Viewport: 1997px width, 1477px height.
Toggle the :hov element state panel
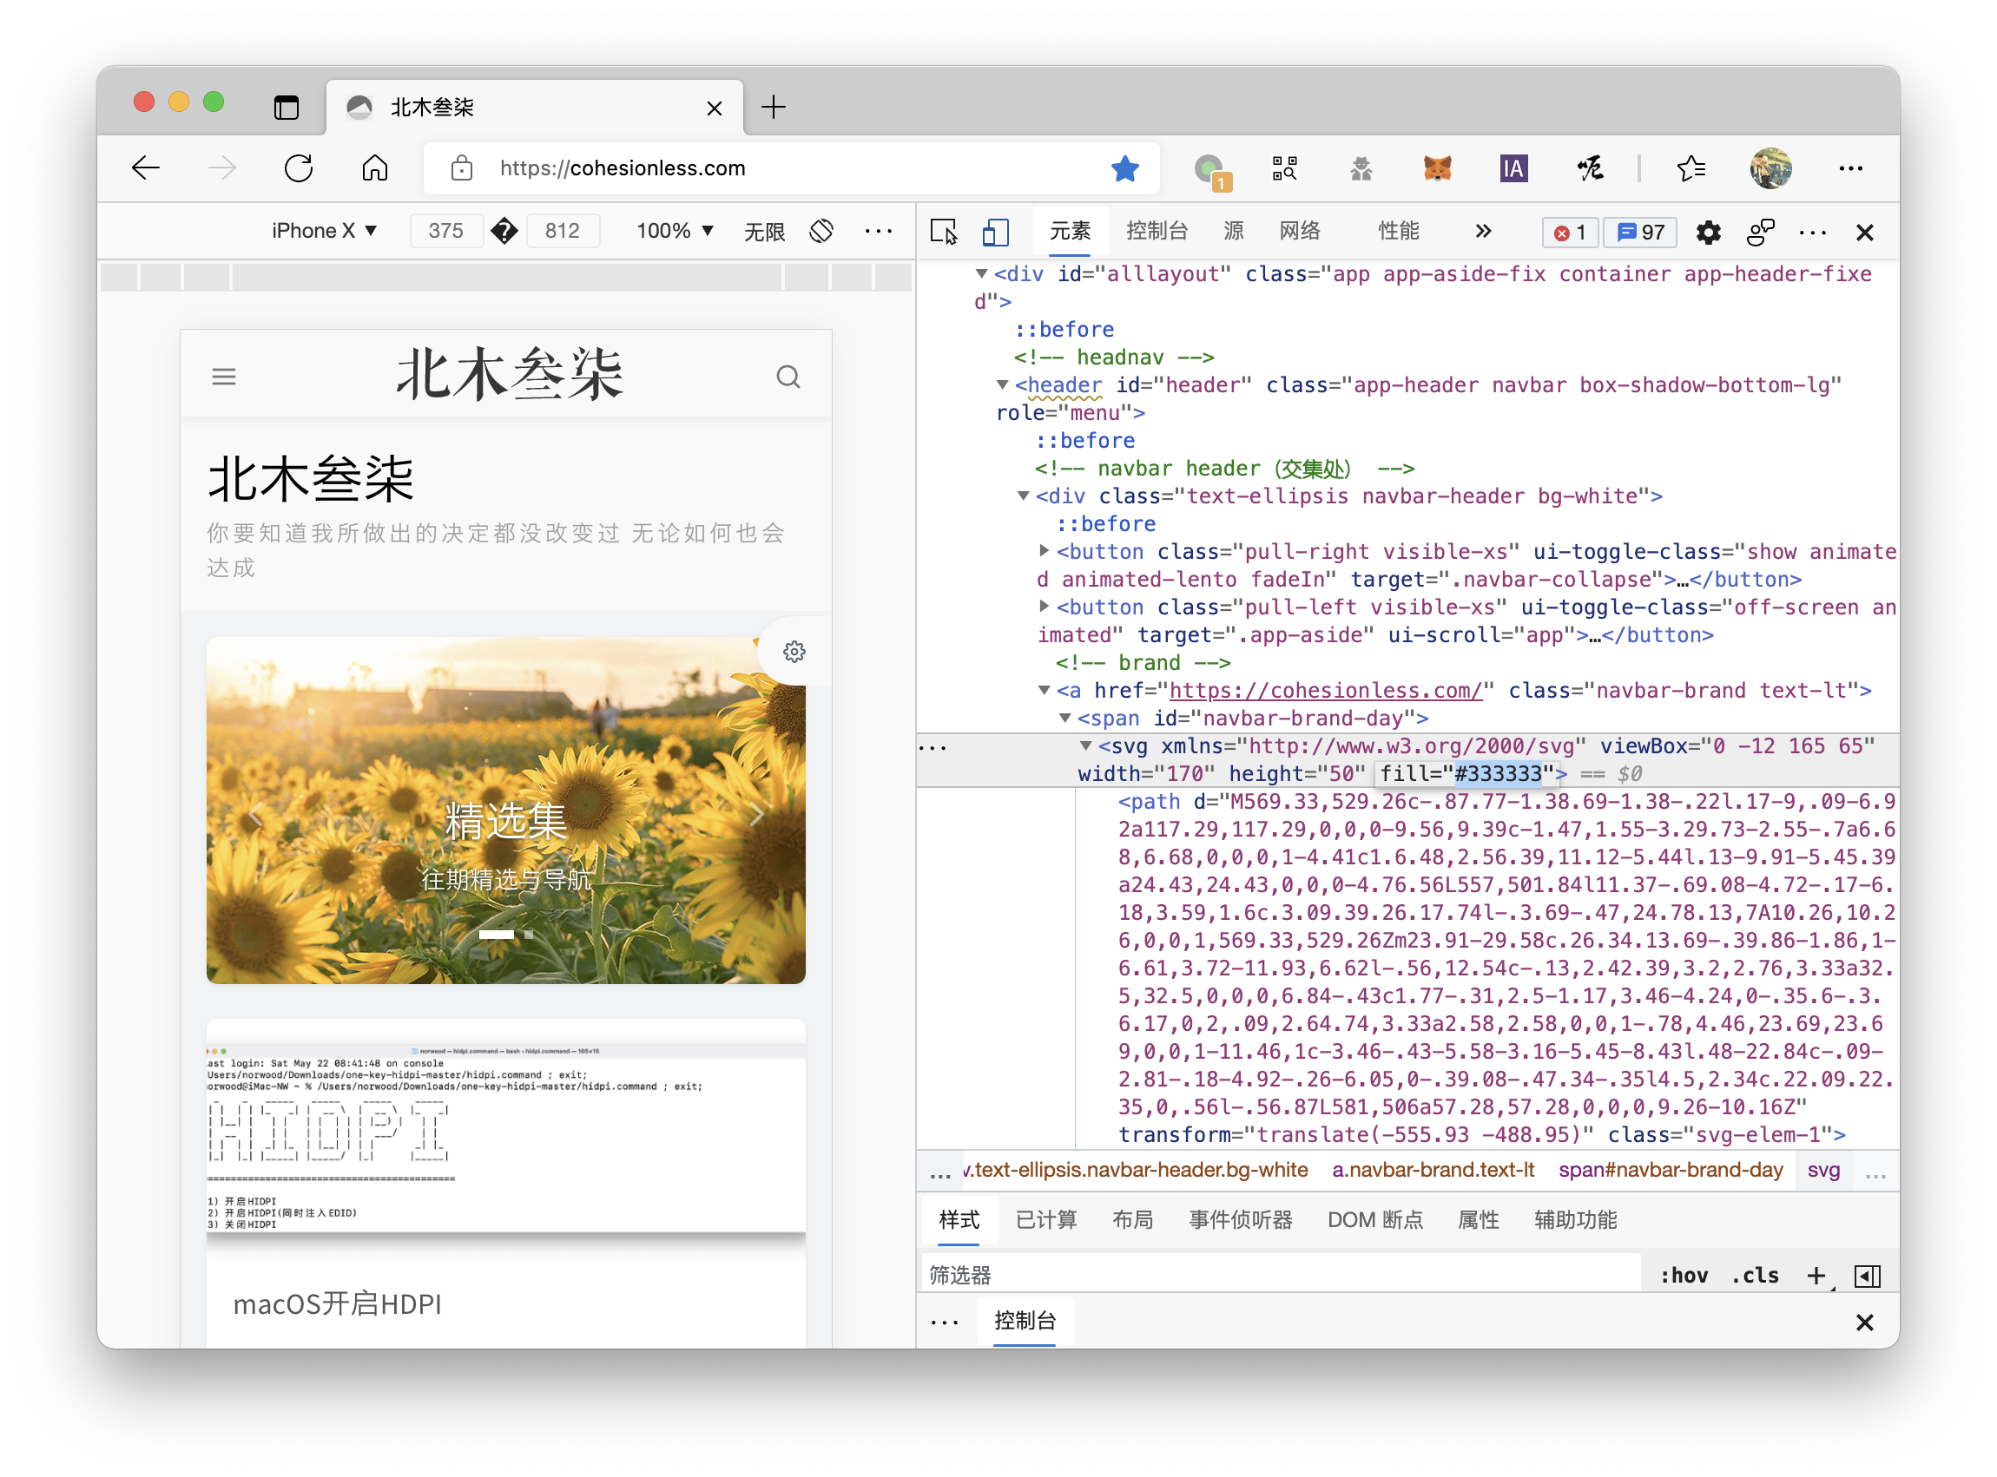1683,1275
